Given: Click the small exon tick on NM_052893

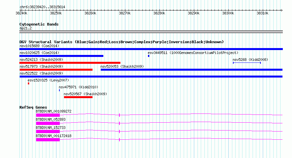Looking at the screenshot, I should tap(119, 123).
